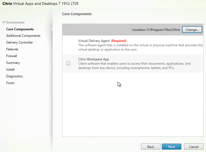This screenshot has width=206, height=152.
Task: Enable the Citrix Workspace App checkbox
Action: coord(68,63)
